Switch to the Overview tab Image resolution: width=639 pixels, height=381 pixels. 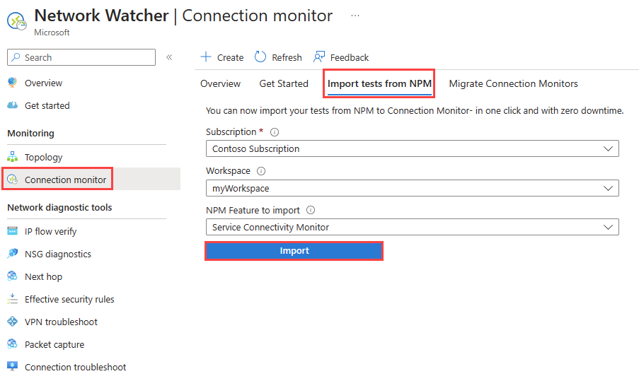coord(221,83)
